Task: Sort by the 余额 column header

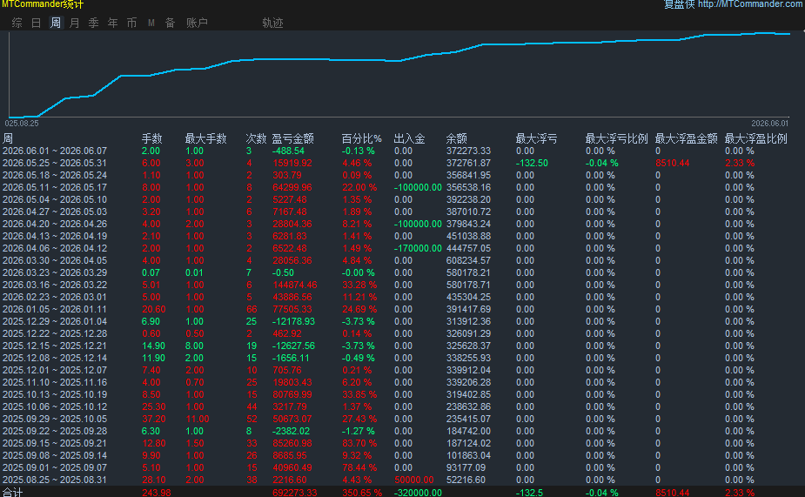Action: click(456, 138)
